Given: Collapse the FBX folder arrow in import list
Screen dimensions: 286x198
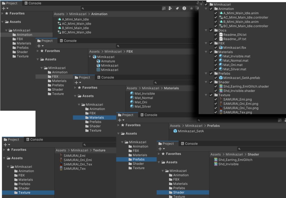Looking at the screenshot, I should point(206,43).
